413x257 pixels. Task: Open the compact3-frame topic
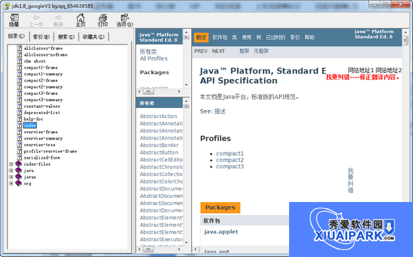click(41, 93)
